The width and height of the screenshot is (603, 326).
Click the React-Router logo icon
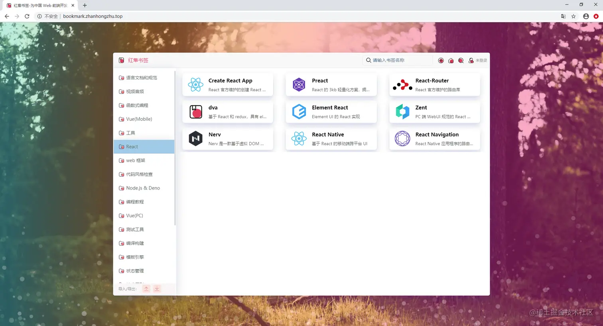pos(402,85)
